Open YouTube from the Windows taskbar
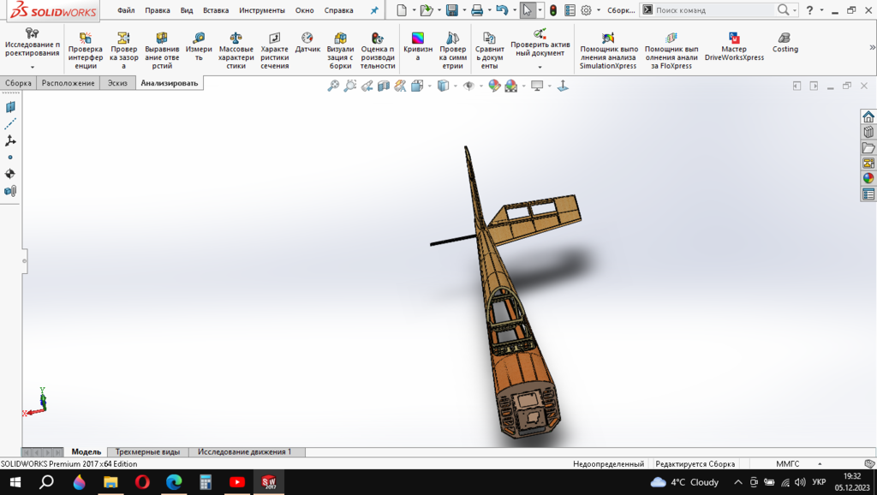 point(237,482)
